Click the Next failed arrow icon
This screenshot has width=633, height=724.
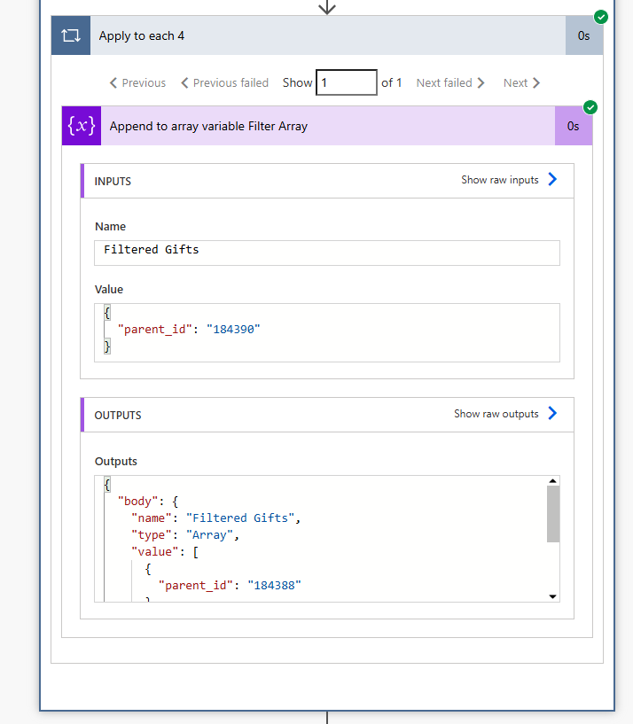tap(480, 82)
